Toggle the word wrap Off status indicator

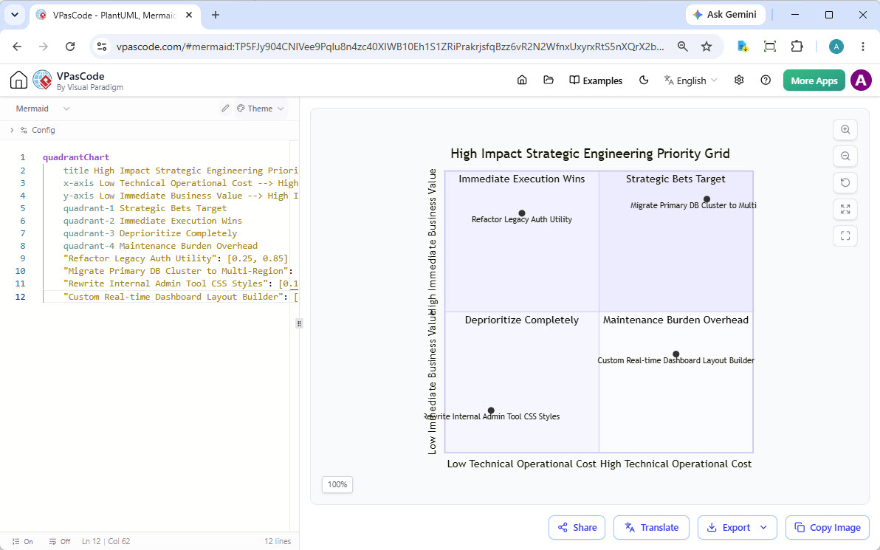[x=60, y=542]
